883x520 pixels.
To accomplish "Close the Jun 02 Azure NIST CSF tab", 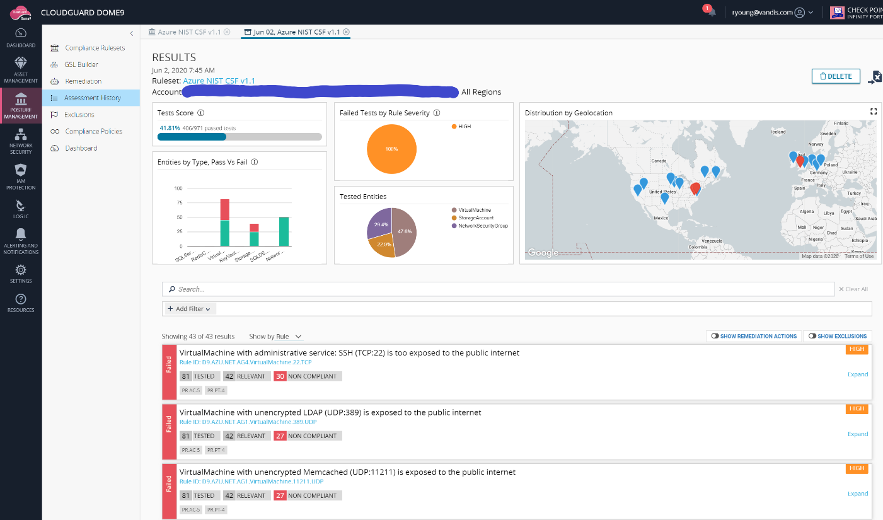I will click(347, 32).
